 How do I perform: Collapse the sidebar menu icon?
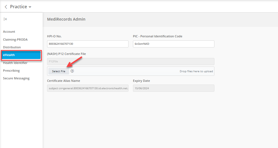click(5, 19)
